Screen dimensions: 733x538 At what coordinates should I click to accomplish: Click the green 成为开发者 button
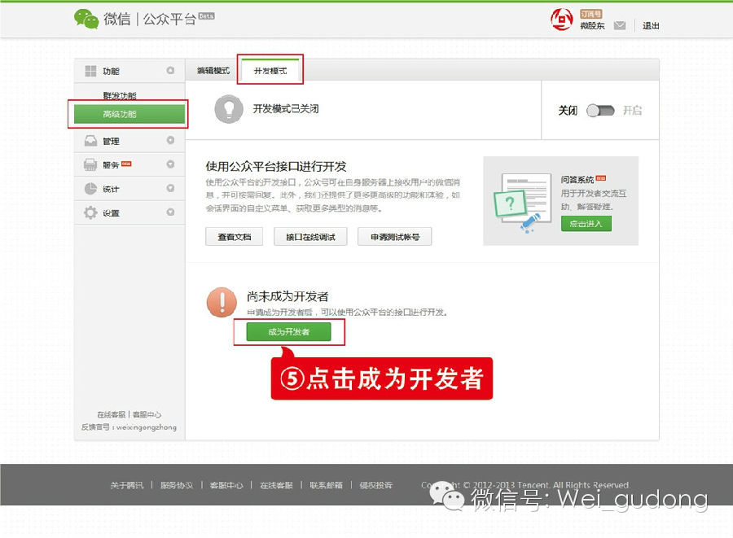coord(288,331)
